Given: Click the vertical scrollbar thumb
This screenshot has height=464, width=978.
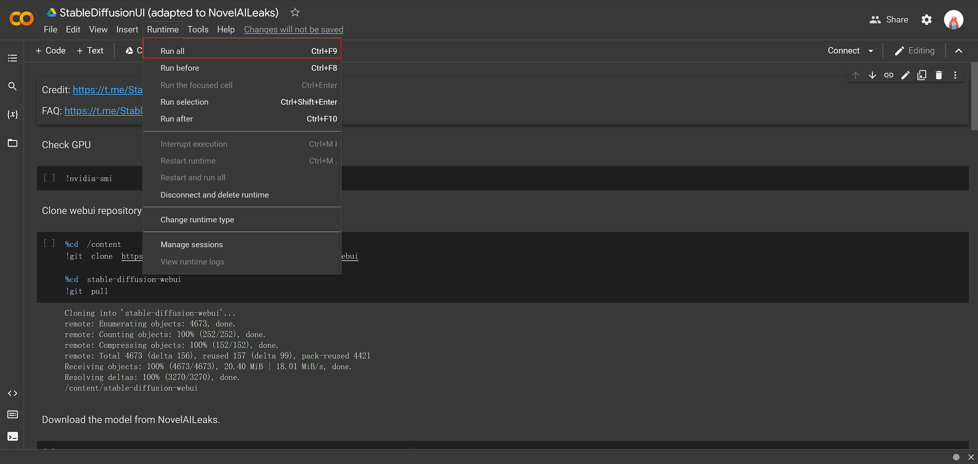Looking at the screenshot, I should 974,96.
